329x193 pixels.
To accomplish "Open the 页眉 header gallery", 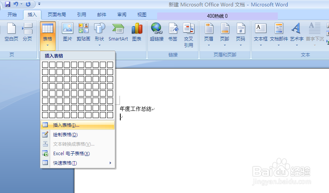I will (x=209, y=32).
